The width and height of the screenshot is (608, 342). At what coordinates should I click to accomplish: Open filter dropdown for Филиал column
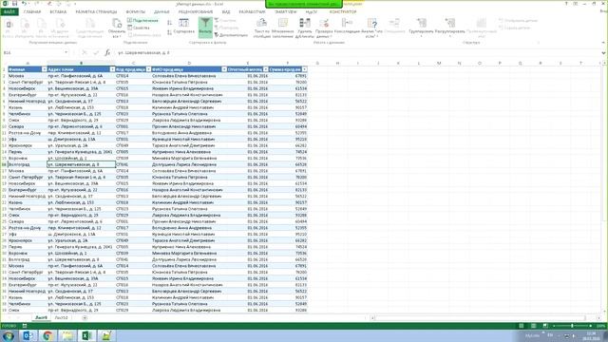pos(44,69)
